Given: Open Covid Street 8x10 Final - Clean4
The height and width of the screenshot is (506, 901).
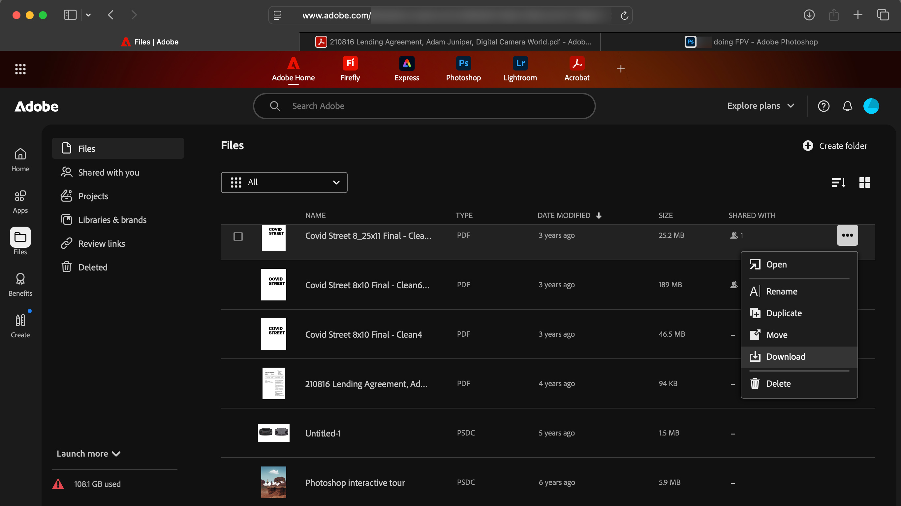Looking at the screenshot, I should coord(363,334).
